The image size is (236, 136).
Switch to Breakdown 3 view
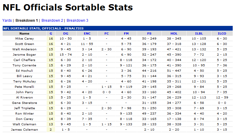pos(77,21)
